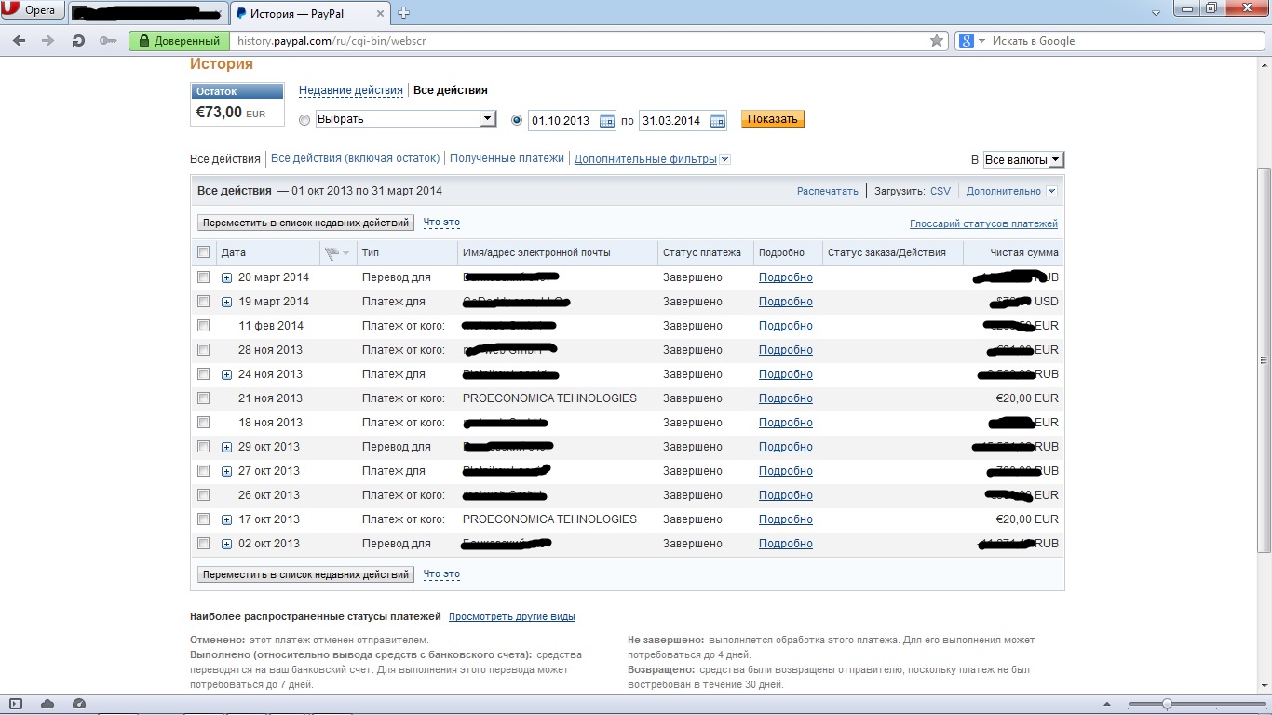Bookmark page with the star icon
This screenshot has width=1272, height=715.
937,41
